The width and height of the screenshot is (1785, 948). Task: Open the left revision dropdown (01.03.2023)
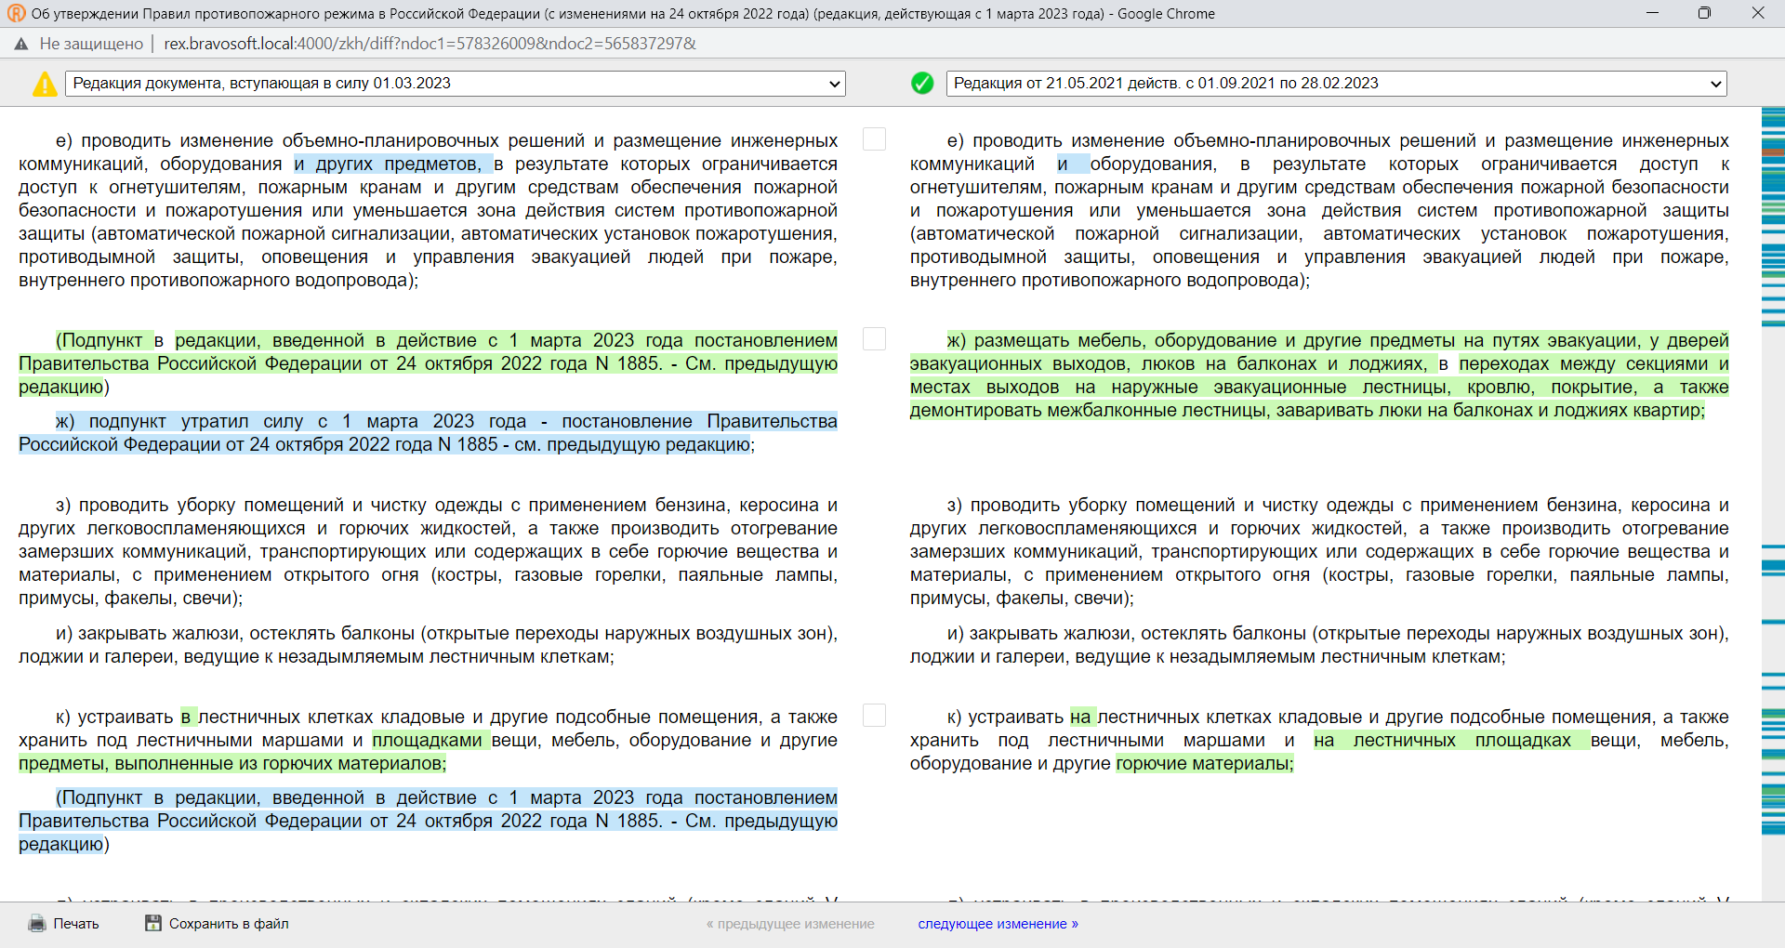(x=456, y=84)
